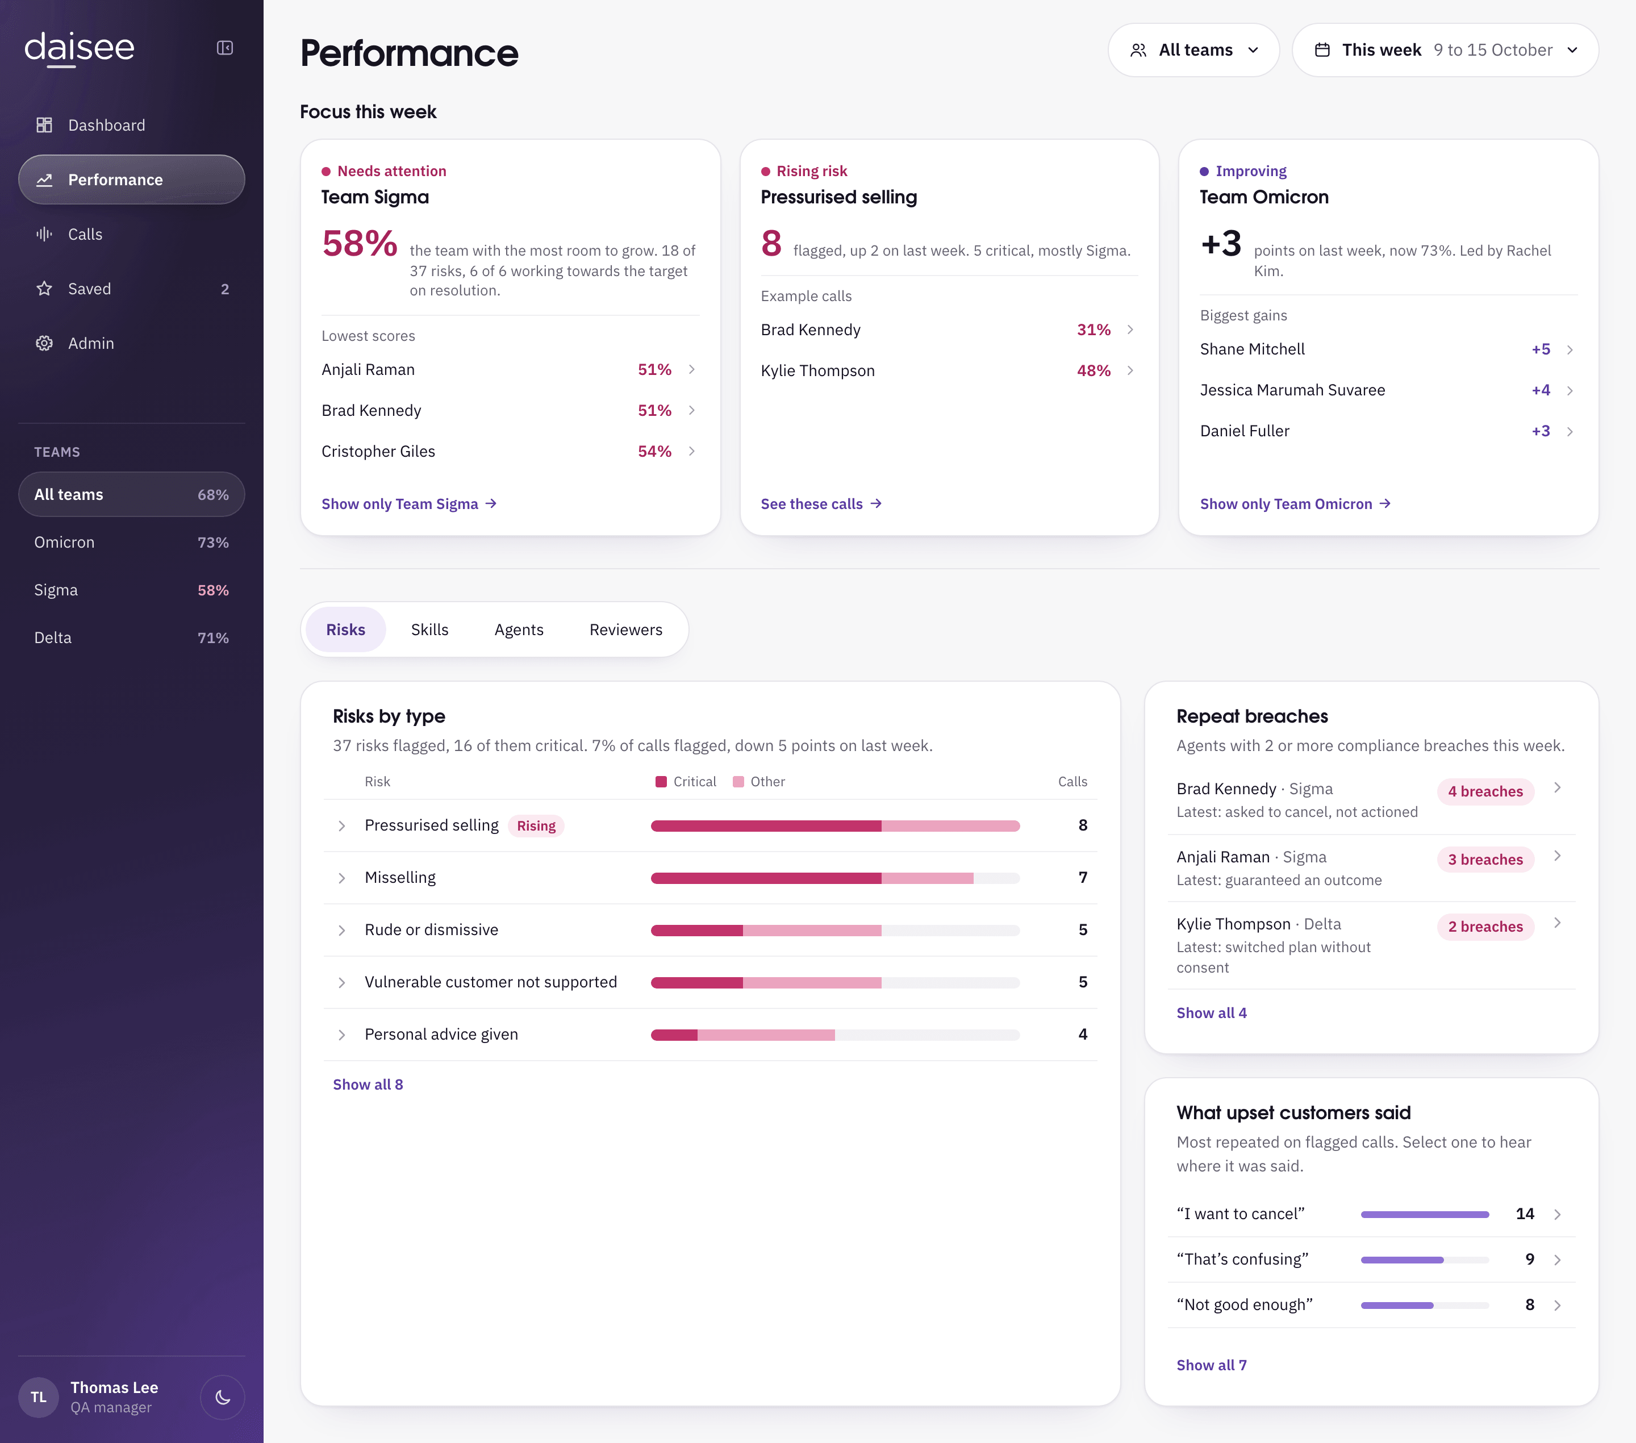Screen dimensions: 1636x1443
Task: Select Omicron team in the sidebar
Action: coord(131,542)
